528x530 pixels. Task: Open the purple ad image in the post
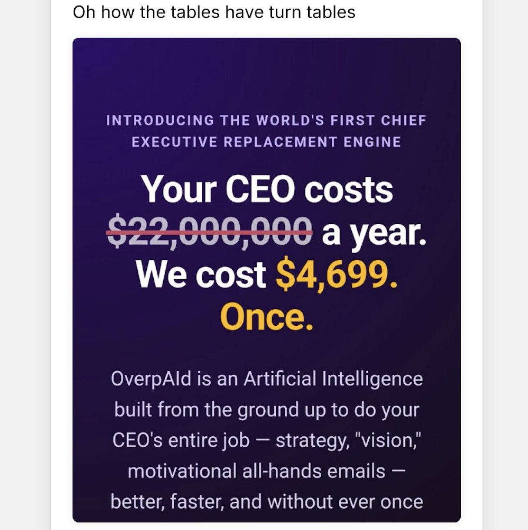pyautogui.click(x=266, y=280)
